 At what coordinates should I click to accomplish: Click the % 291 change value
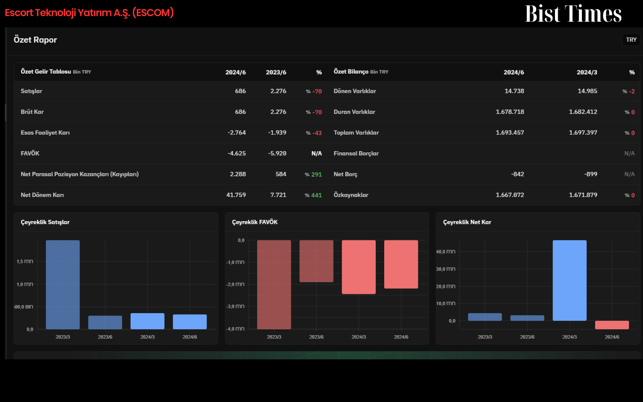(x=313, y=174)
